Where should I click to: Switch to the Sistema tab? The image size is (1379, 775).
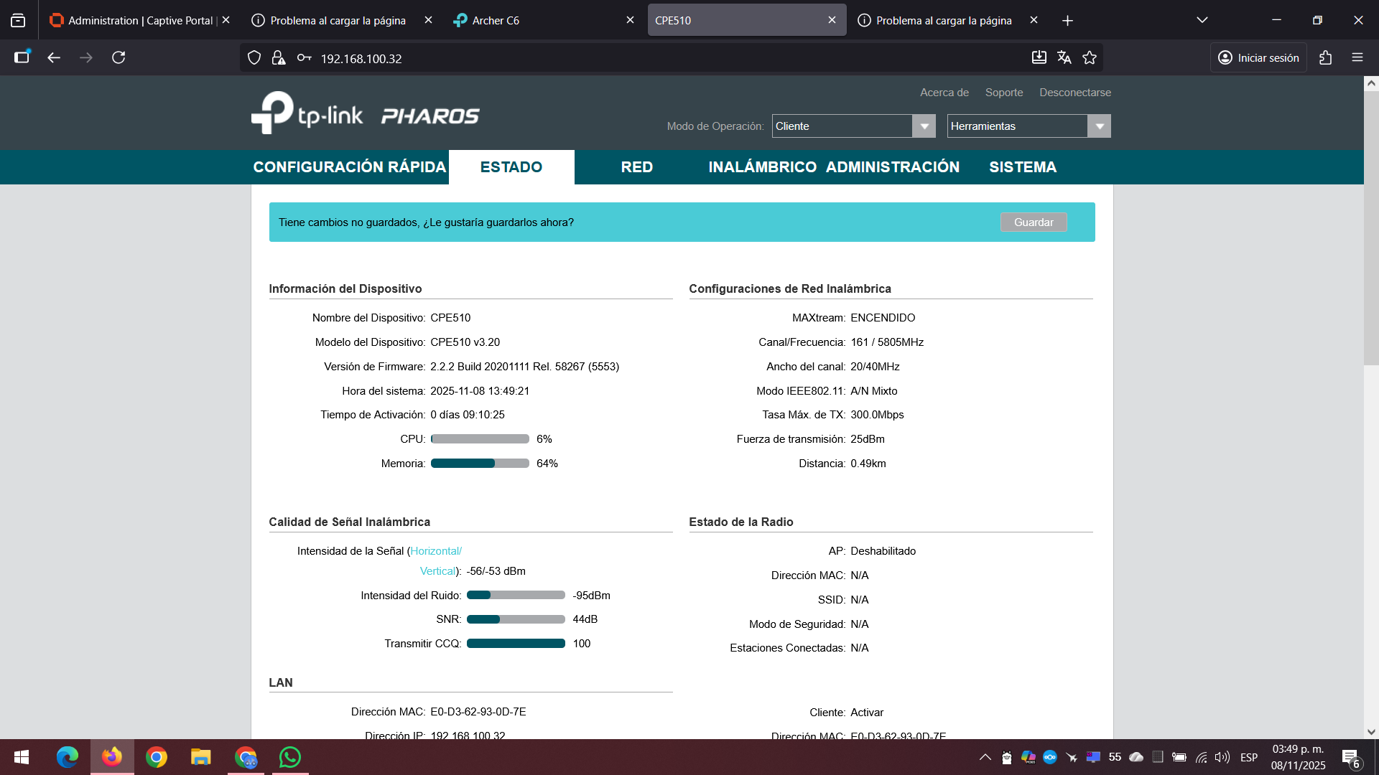pos(1023,167)
